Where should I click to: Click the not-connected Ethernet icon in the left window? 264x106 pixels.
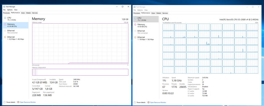[x=5, y=31]
